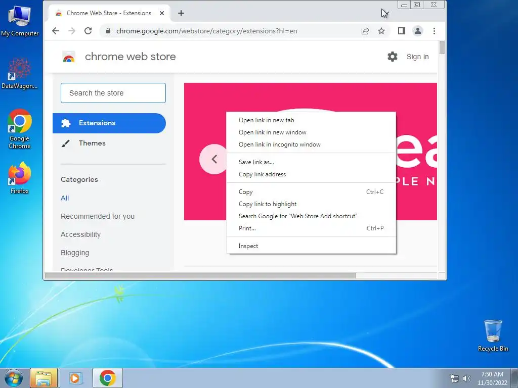Click the previous slide arrow on banner
The height and width of the screenshot is (388, 518).
[214, 159]
